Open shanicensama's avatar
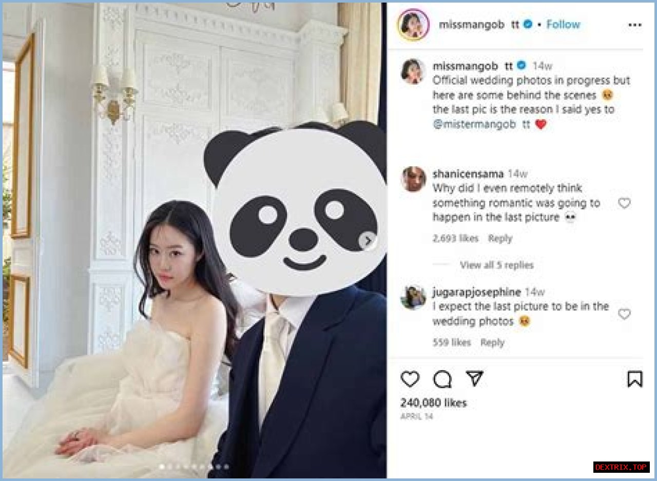The image size is (657, 481). pos(413,179)
